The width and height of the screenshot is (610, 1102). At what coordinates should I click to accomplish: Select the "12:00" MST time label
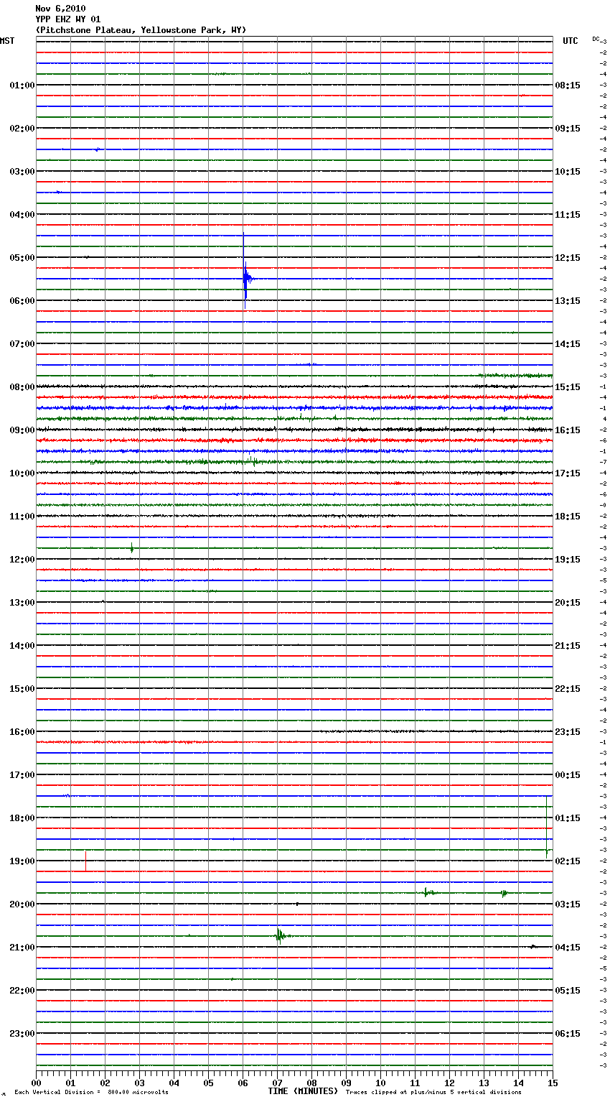coord(22,560)
